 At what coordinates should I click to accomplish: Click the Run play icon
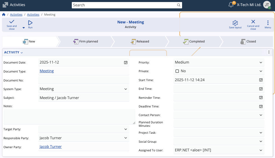[x=30, y=23]
